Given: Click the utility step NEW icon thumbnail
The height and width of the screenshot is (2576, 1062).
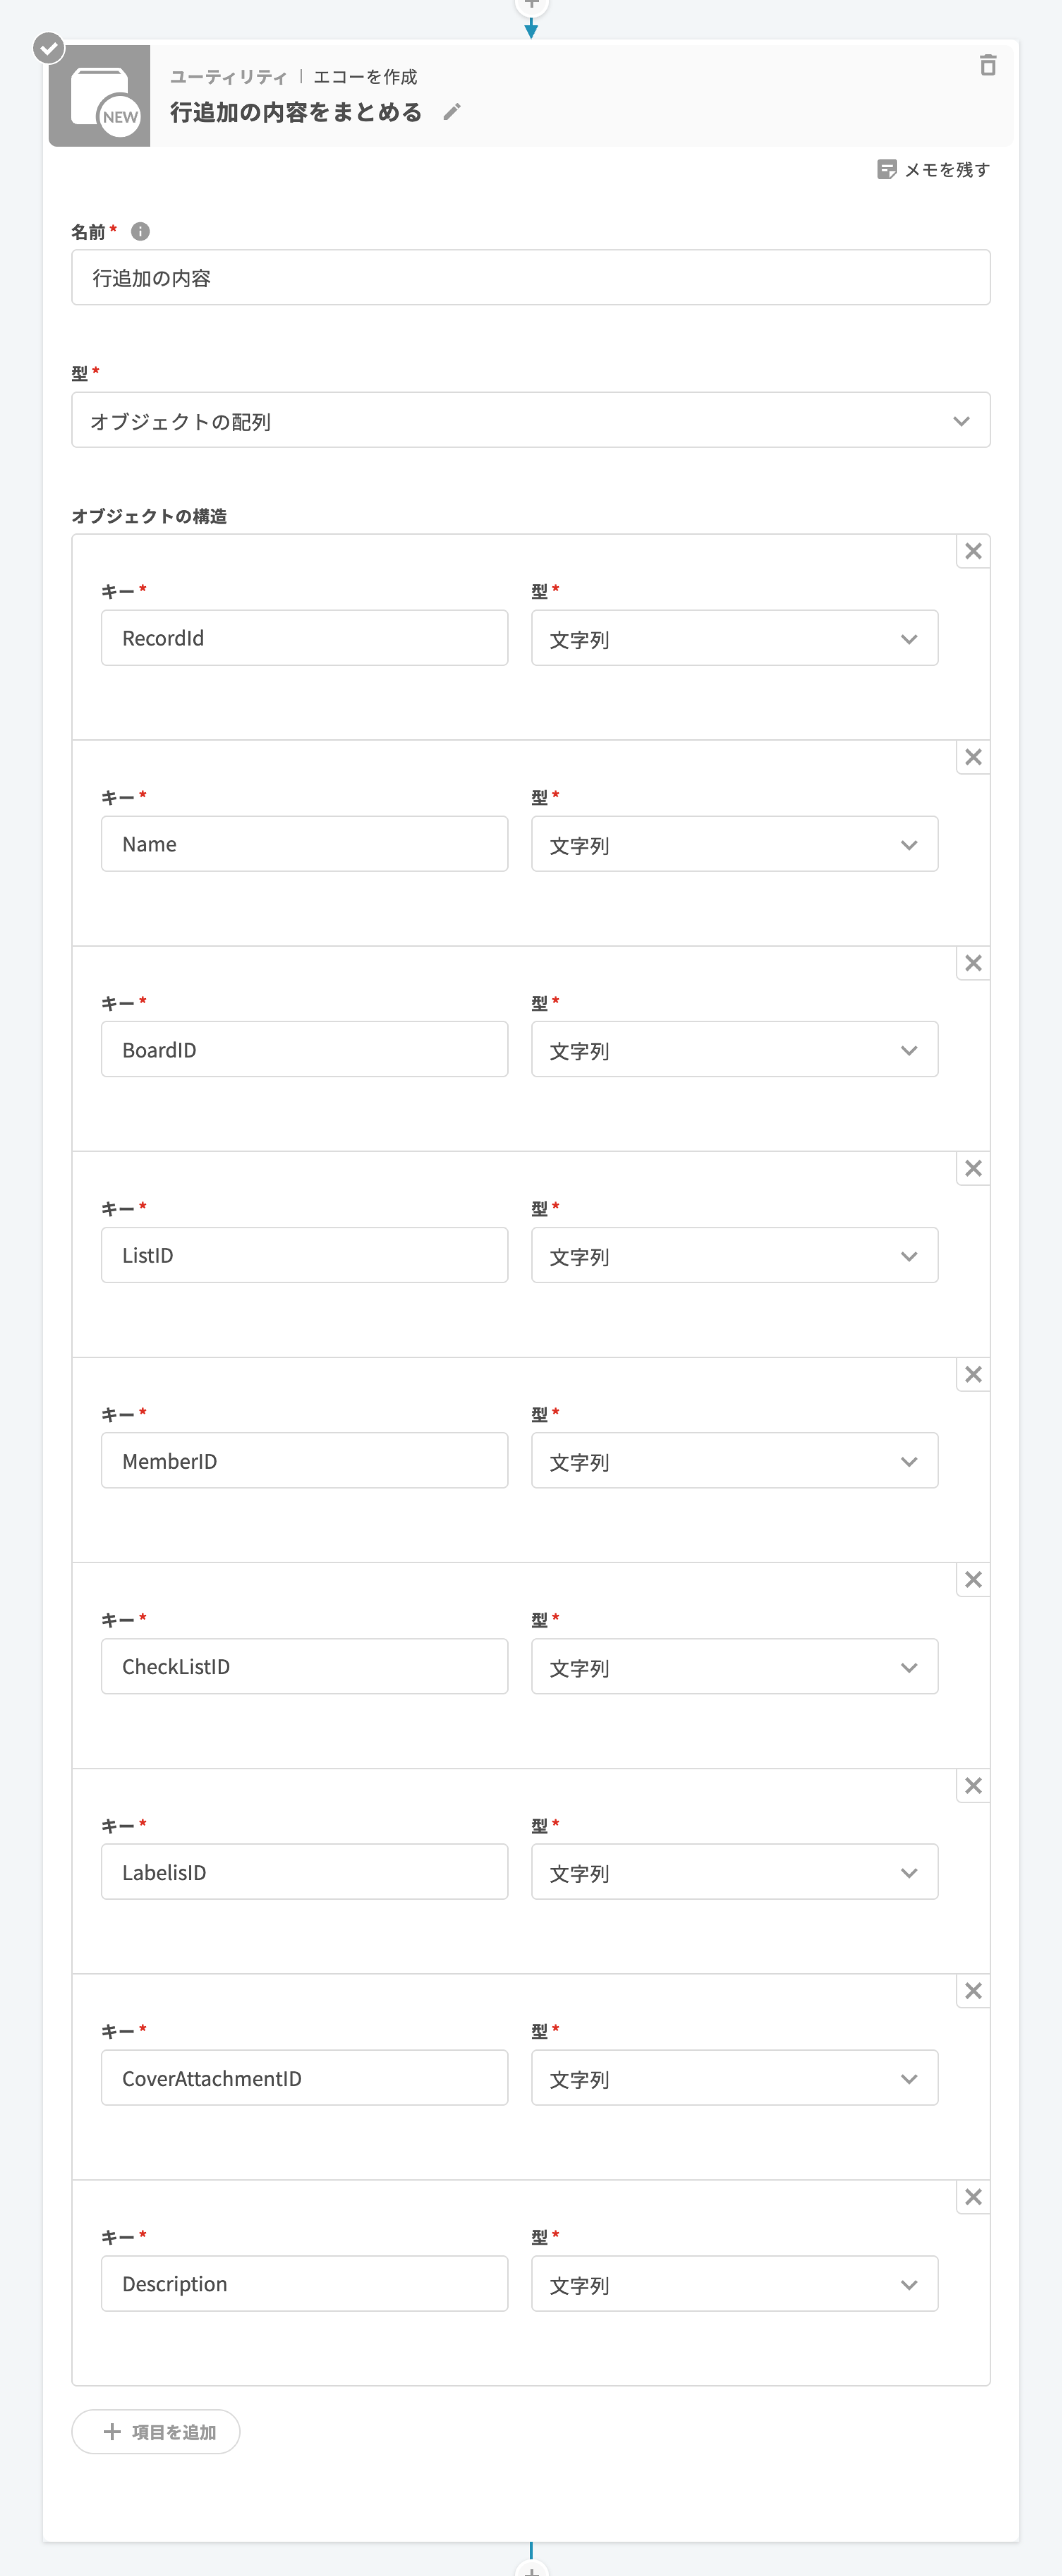Looking at the screenshot, I should click(x=100, y=96).
